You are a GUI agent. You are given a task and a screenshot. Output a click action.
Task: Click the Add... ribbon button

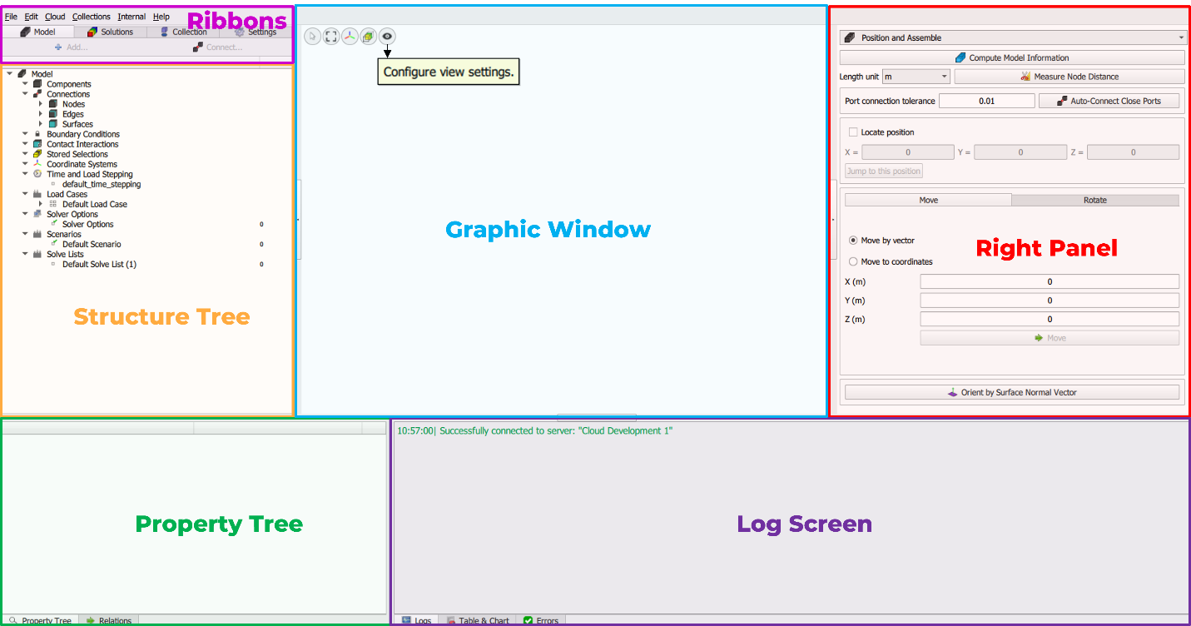72,47
